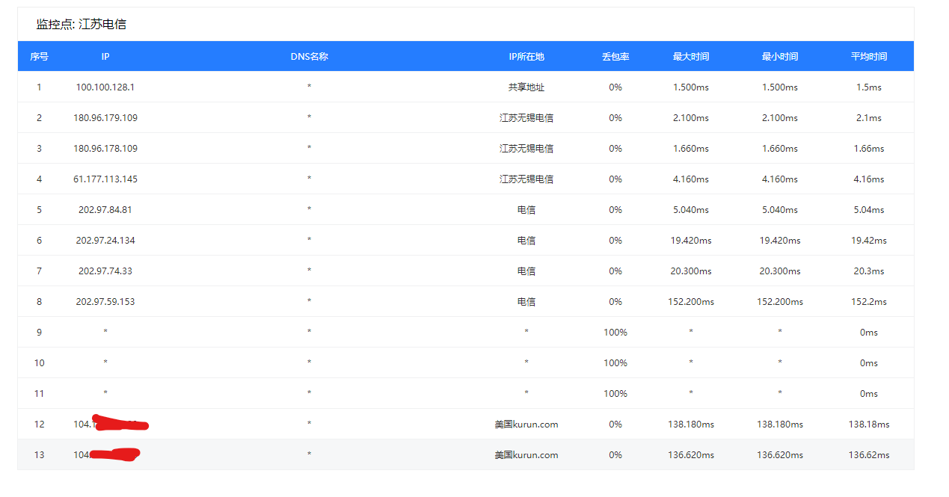
Task: Click 电信 location in row 8
Action: tap(526, 302)
